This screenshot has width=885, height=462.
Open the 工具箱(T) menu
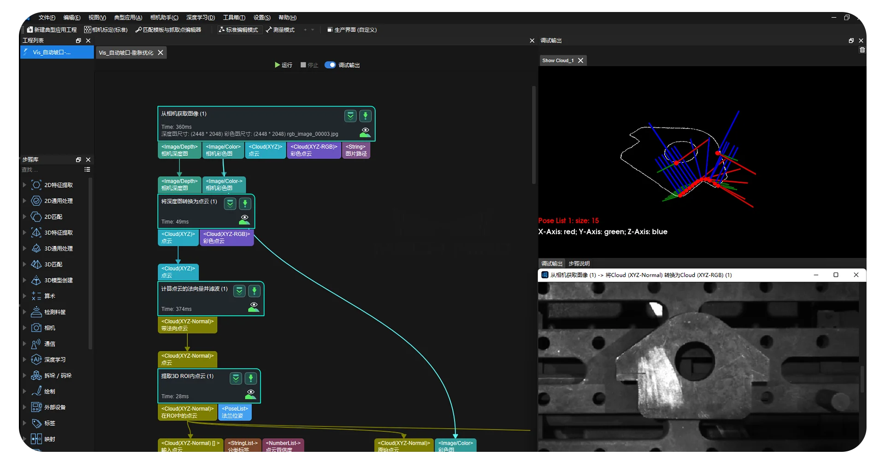pos(234,18)
